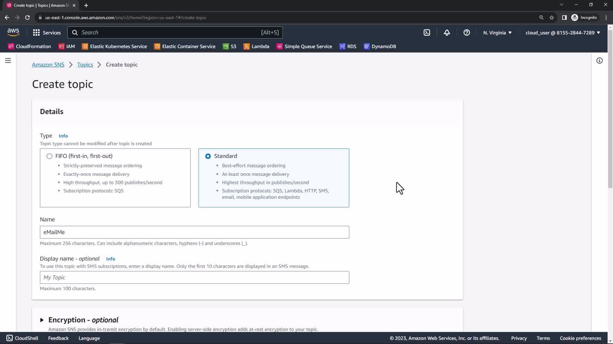The width and height of the screenshot is (613, 344).
Task: Click the Display name input field
Action: (x=194, y=277)
